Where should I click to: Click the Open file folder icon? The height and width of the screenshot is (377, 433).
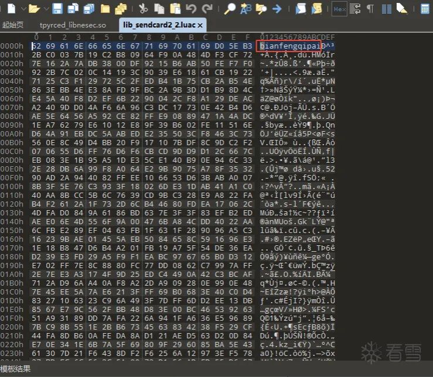(x=34, y=9)
